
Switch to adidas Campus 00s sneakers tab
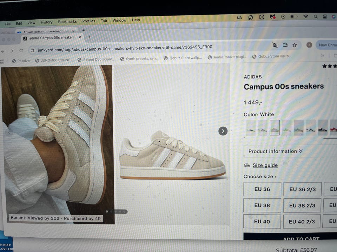(51, 38)
